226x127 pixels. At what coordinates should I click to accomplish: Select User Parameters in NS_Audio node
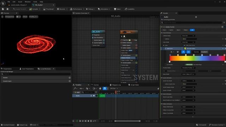click(x=99, y=37)
